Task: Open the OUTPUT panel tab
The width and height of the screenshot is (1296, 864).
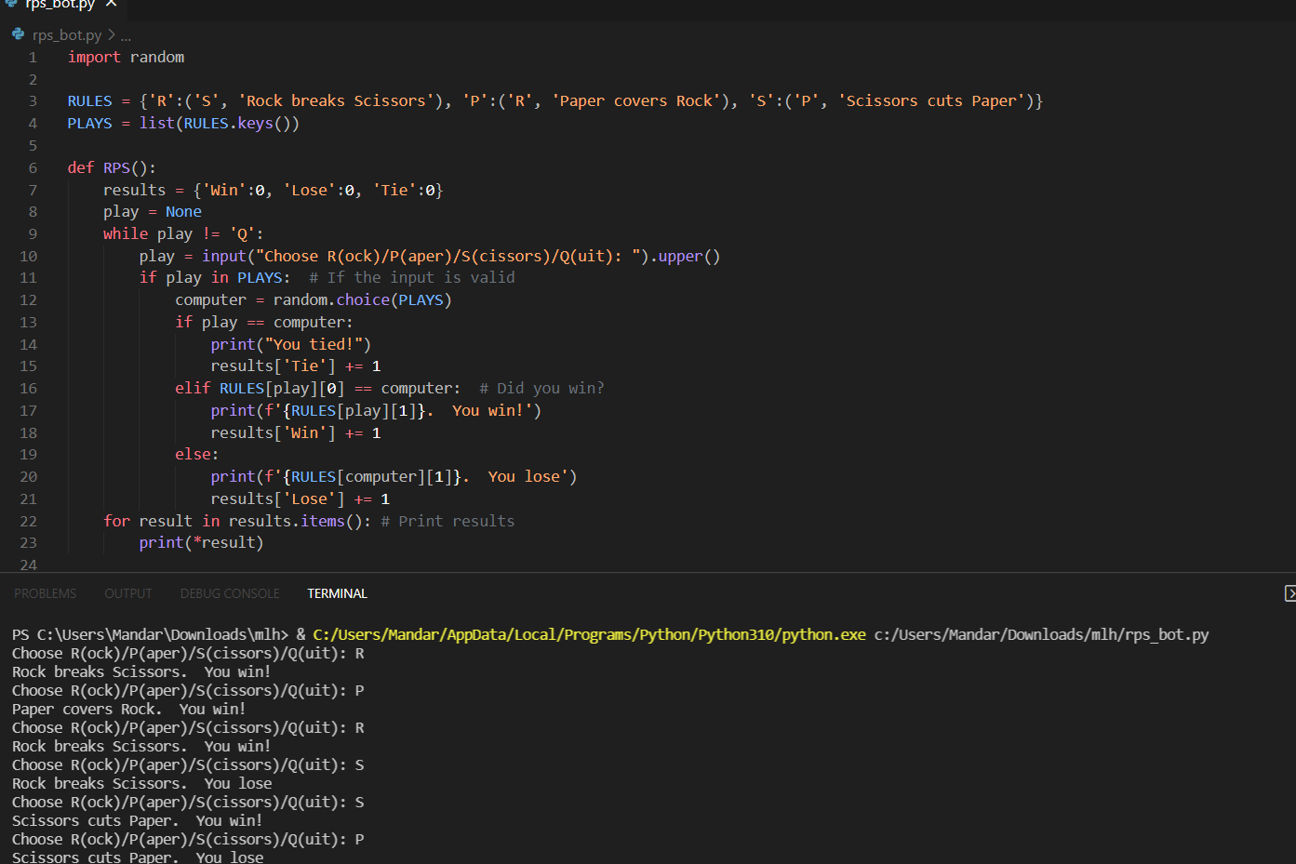Action: pos(127,592)
